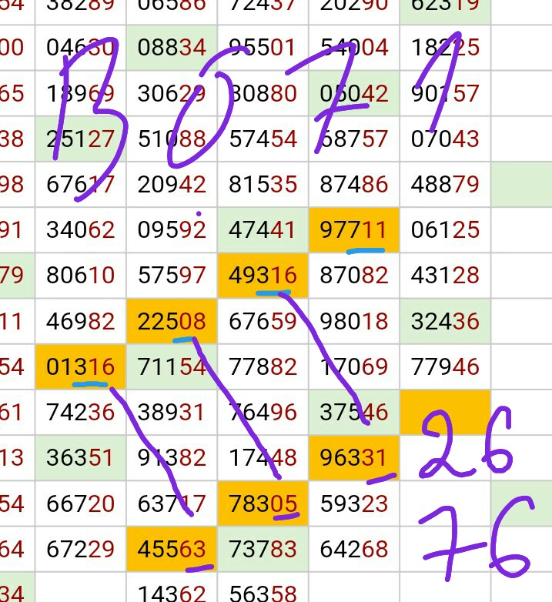Click the blank orange cell beside 37546
The width and height of the screenshot is (552, 602).
point(445,413)
